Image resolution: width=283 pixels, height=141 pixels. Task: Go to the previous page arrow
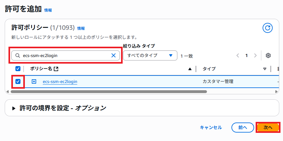(238, 55)
